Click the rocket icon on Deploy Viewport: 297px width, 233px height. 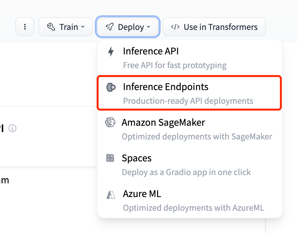pos(110,27)
